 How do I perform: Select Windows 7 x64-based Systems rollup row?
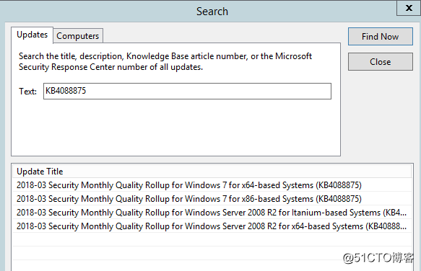click(212, 185)
